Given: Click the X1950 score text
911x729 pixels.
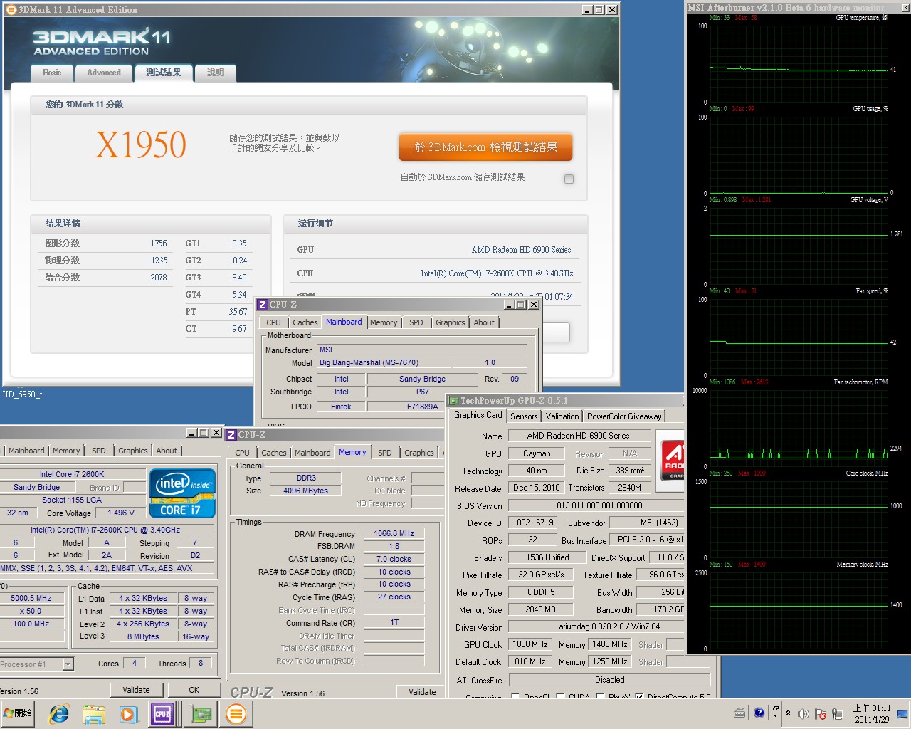Looking at the screenshot, I should pos(140,145).
